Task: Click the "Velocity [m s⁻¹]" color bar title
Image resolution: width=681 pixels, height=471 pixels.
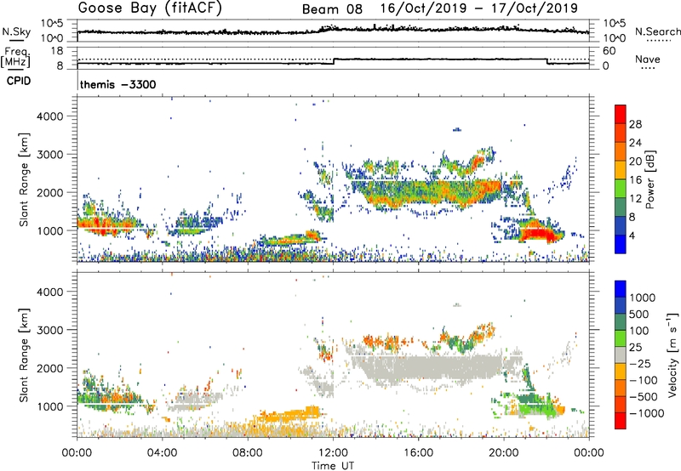Action: click(672, 355)
